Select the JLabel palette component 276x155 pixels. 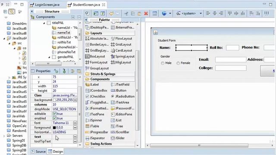[x=92, y=84]
